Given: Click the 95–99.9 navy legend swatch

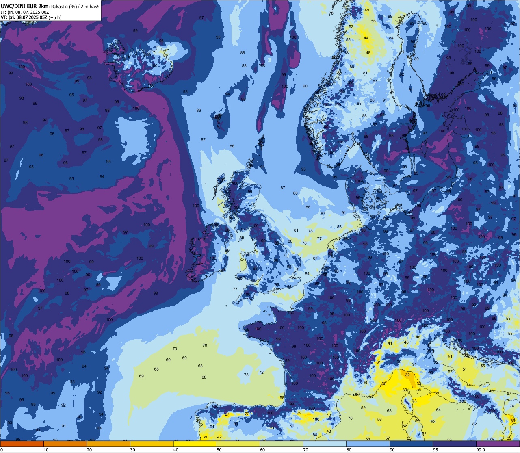Looking at the screenshot, I should pos(454,444).
